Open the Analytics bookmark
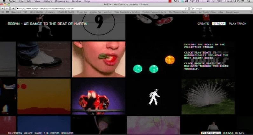Image resolution: width=253 pixels, height=135 pixels. 50,12
